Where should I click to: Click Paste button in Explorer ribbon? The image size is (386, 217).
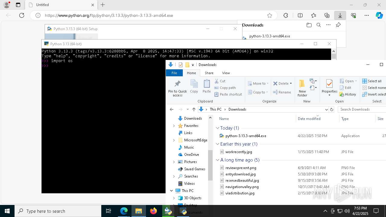[x=207, y=86]
